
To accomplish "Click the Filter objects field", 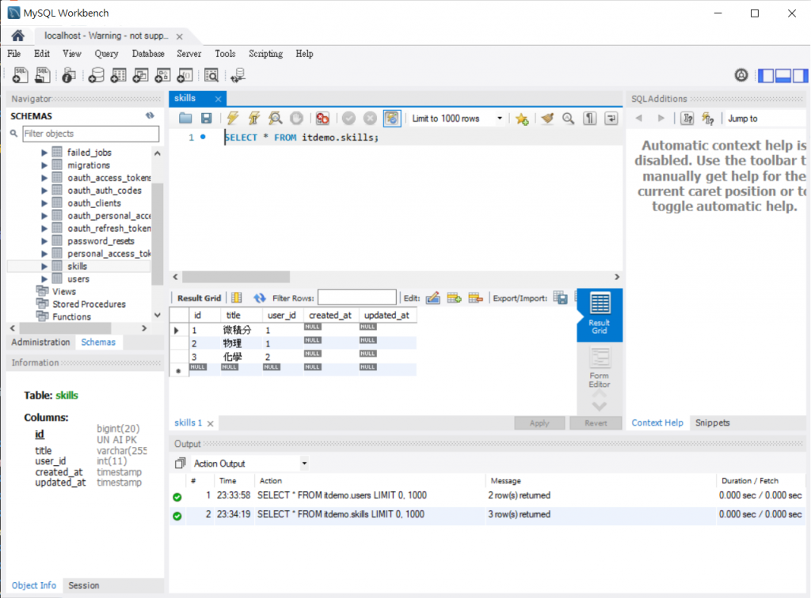I will pyautogui.click(x=90, y=134).
